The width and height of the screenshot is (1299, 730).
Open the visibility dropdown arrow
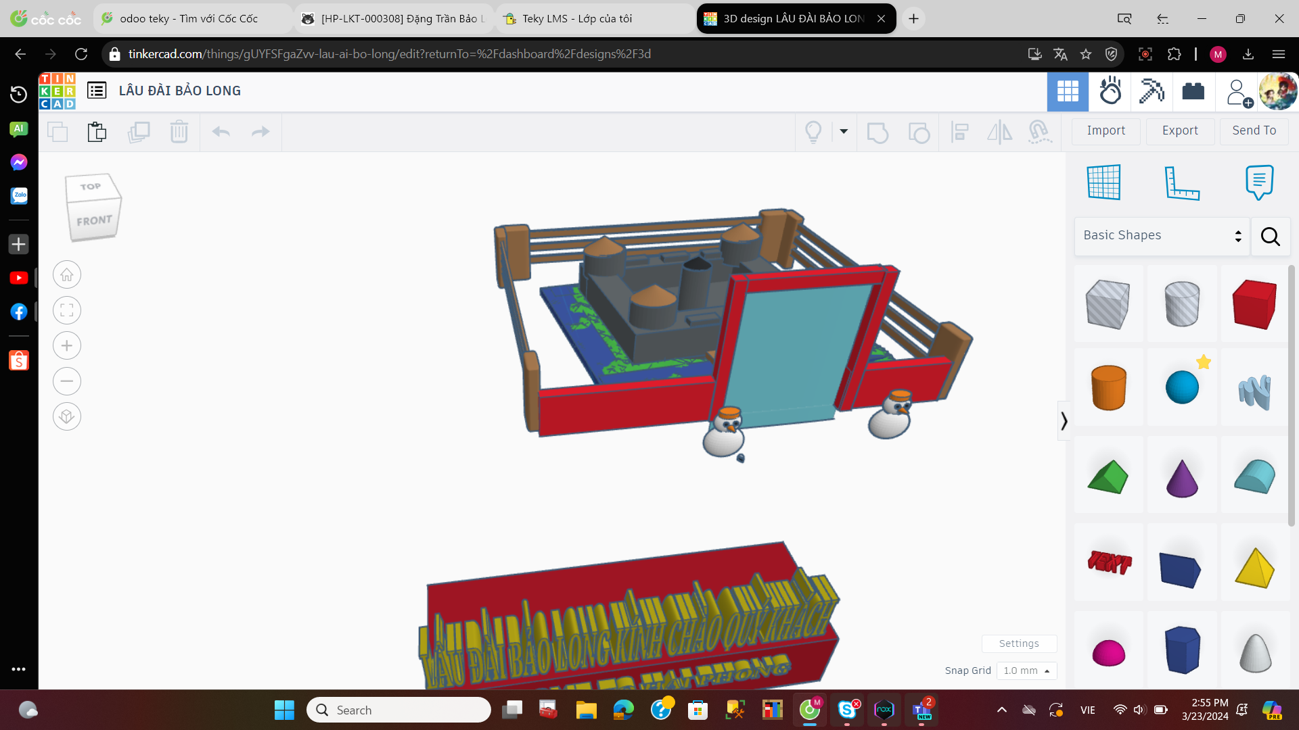click(x=844, y=131)
